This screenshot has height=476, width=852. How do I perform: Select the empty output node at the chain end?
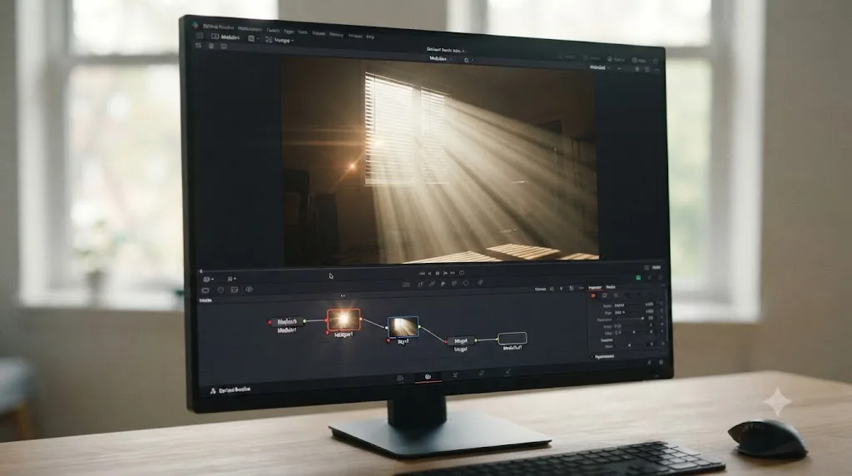point(512,339)
